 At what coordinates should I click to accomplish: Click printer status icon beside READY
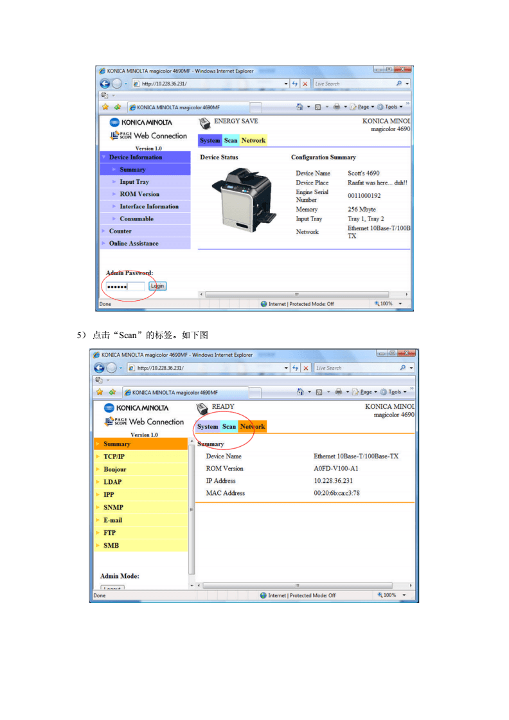[x=202, y=408]
